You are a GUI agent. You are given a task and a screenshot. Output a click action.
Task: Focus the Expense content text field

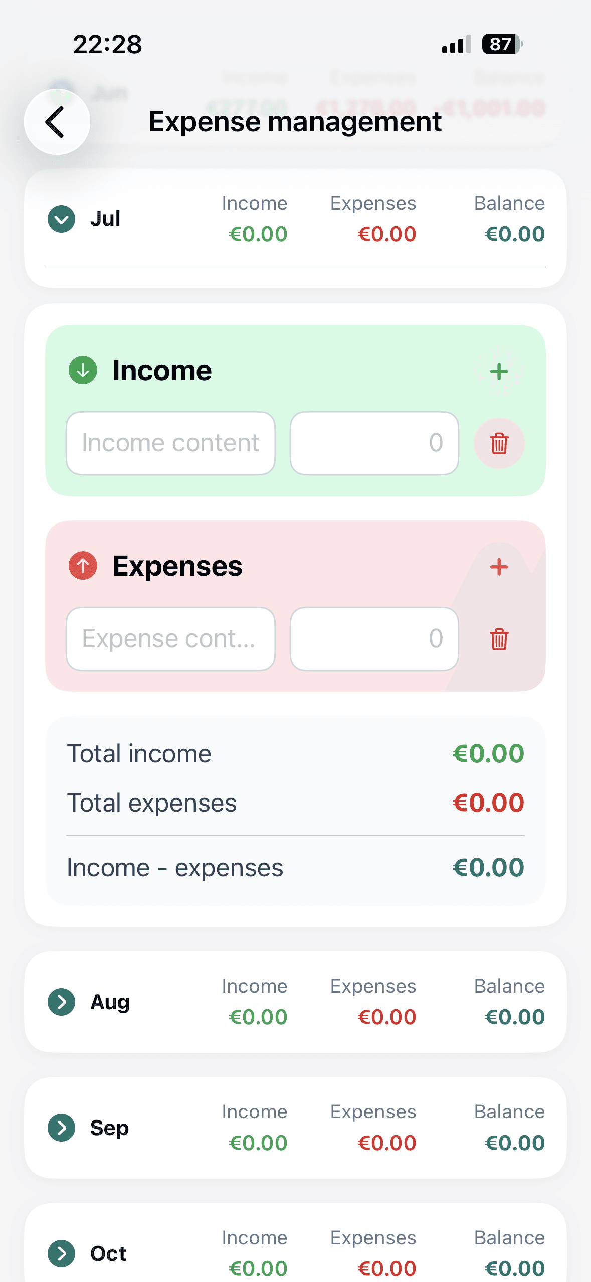point(170,639)
